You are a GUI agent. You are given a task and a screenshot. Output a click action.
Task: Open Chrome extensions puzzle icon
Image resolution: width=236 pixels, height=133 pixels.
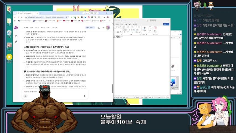coord(99,17)
